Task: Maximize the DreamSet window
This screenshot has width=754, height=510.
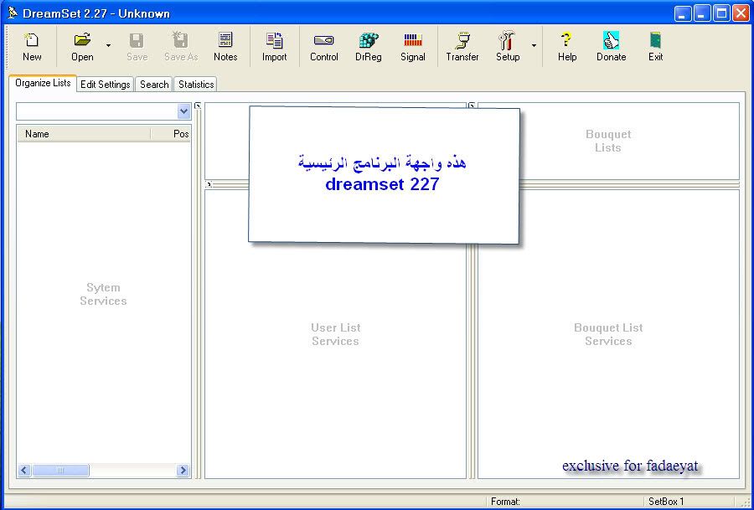Action: click(722, 13)
